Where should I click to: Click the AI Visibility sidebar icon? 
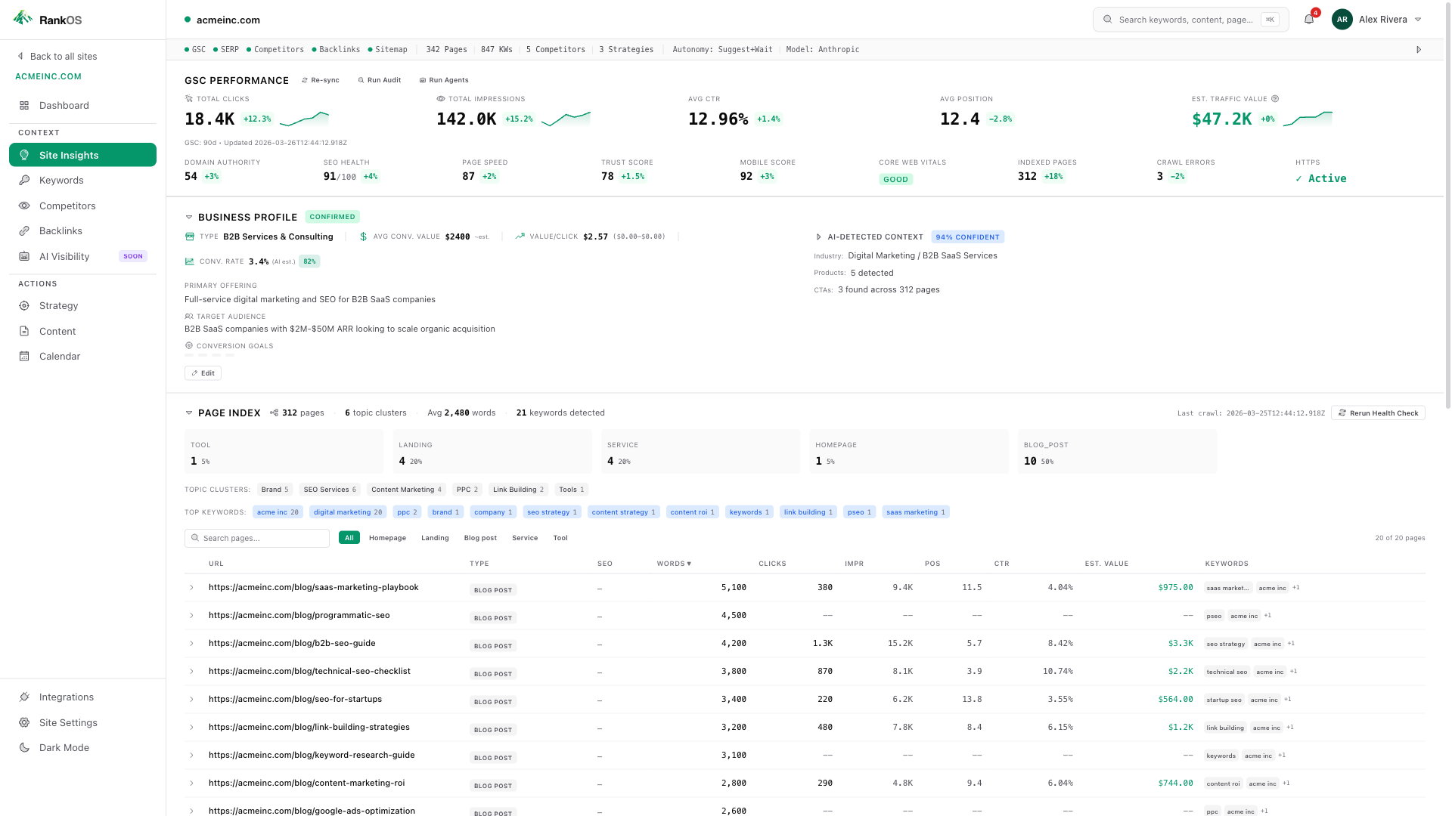(x=23, y=256)
